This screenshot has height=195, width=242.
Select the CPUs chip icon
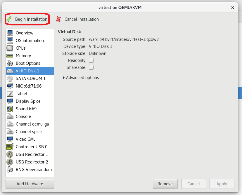pos(10,48)
